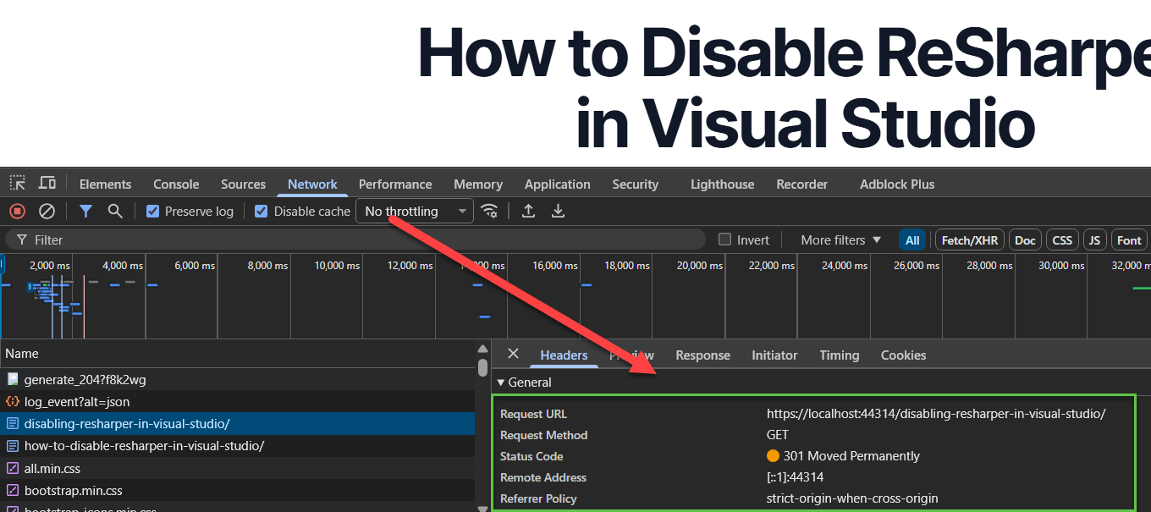Open the More filters dropdown
The height and width of the screenshot is (512, 1151).
pyautogui.click(x=840, y=239)
